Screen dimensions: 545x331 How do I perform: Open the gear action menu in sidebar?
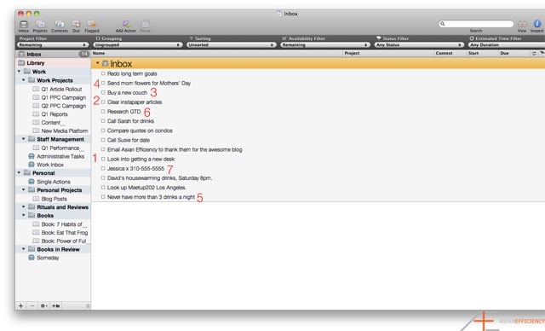(43, 305)
